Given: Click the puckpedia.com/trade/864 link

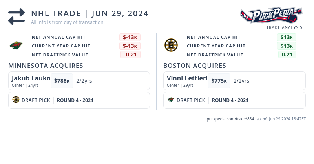Looking at the screenshot, I should [x=230, y=119].
